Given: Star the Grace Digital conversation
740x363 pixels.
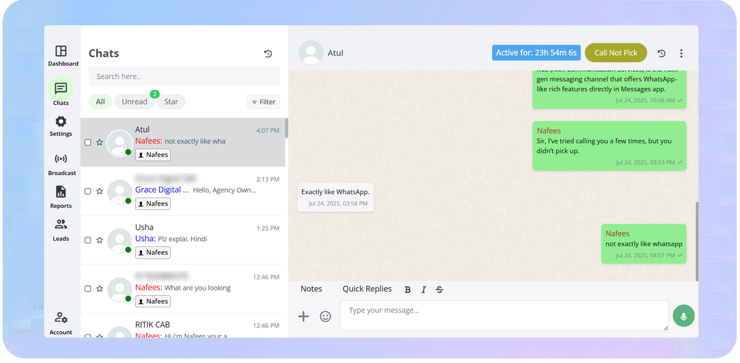Looking at the screenshot, I should tap(99, 191).
